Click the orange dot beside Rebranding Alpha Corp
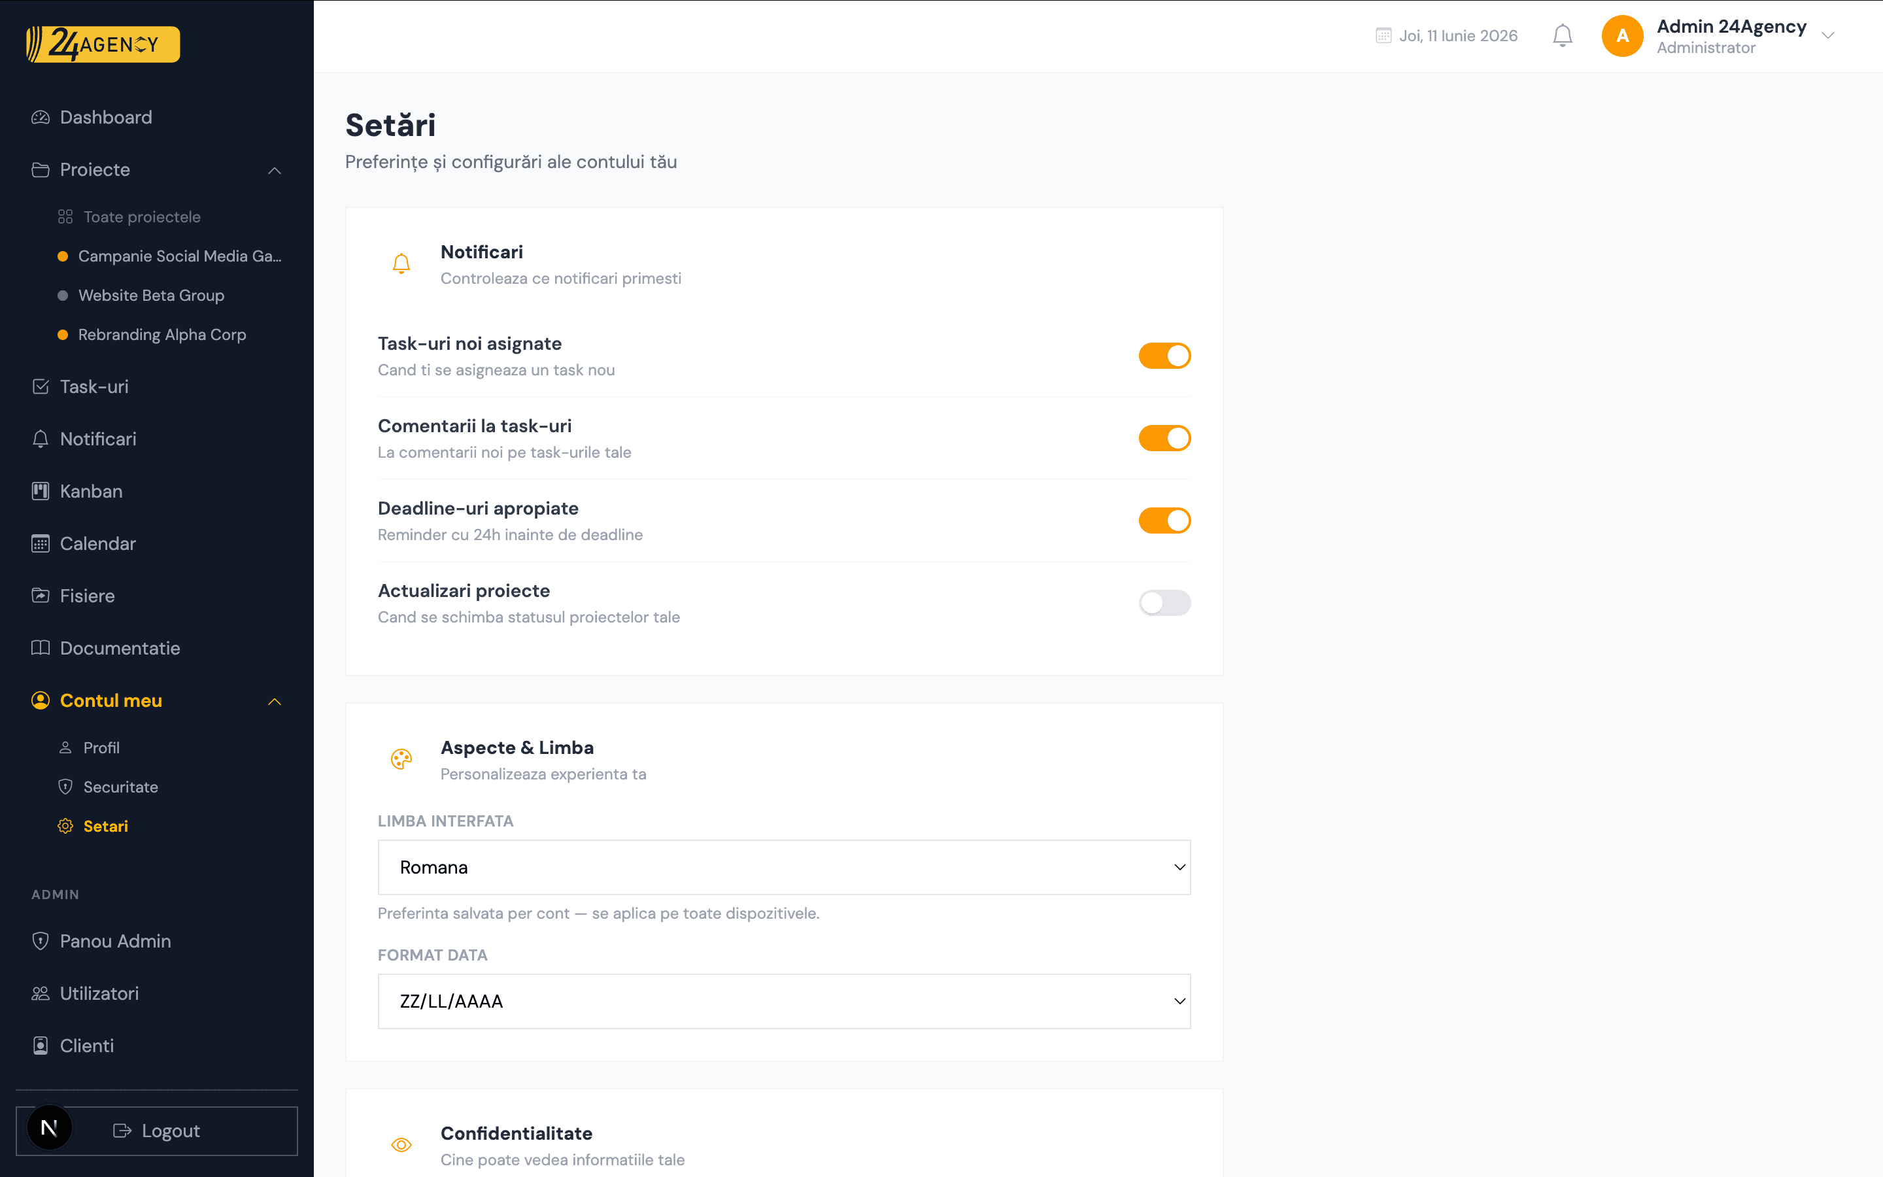The width and height of the screenshot is (1883, 1177). pyautogui.click(x=63, y=335)
